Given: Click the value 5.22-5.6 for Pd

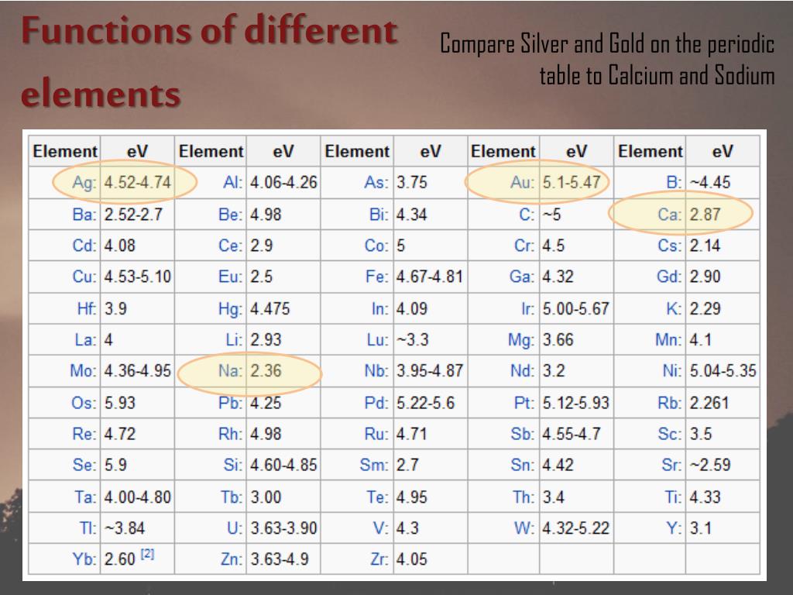Looking at the screenshot, I should (x=425, y=403).
